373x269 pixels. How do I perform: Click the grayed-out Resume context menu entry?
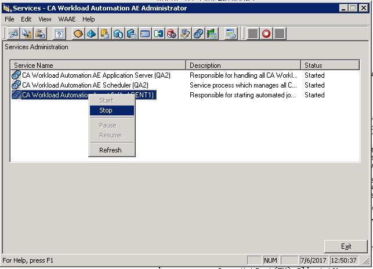pyautogui.click(x=112, y=135)
